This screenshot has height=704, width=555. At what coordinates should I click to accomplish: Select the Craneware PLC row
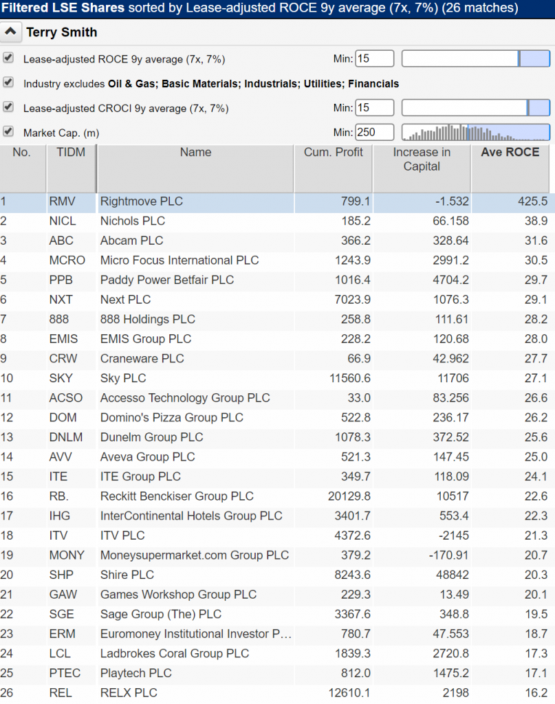[x=278, y=359]
